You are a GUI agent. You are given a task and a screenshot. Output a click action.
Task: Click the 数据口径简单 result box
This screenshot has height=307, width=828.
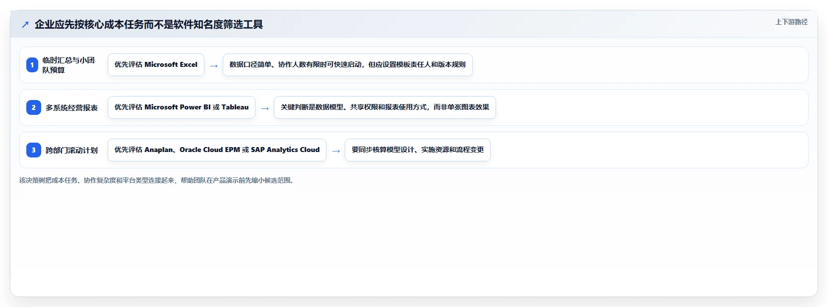point(348,65)
